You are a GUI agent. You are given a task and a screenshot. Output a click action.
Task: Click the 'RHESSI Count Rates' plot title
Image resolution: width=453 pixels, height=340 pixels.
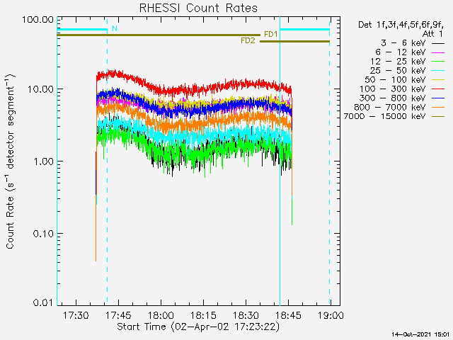coord(198,8)
